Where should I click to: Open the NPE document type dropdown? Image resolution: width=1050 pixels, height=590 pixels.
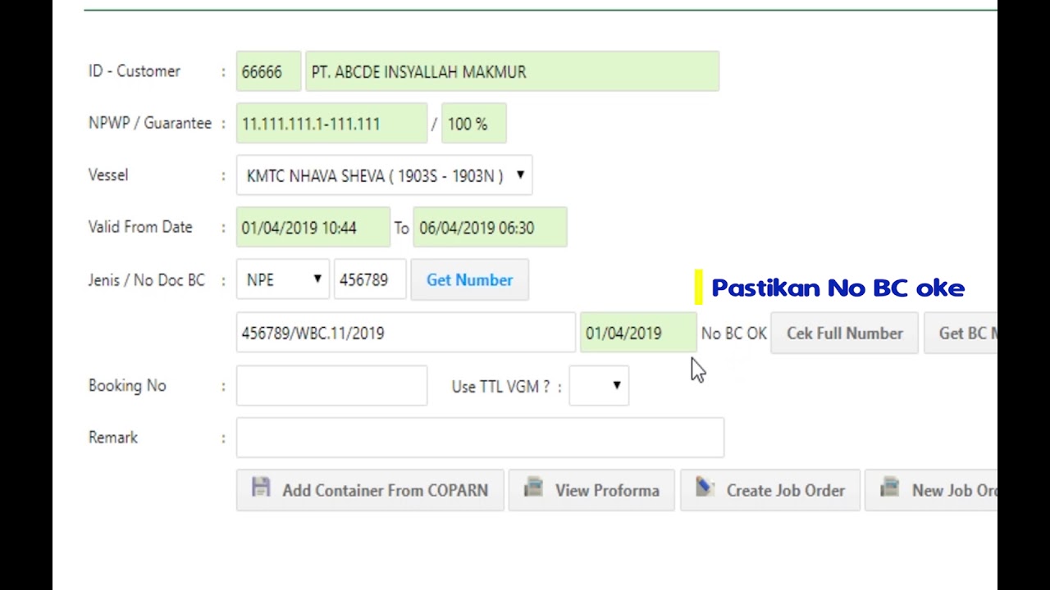pyautogui.click(x=282, y=279)
